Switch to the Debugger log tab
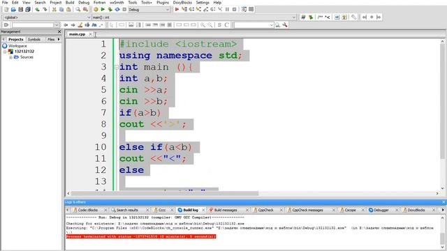Screen dimensions: 447x251 click(381, 210)
